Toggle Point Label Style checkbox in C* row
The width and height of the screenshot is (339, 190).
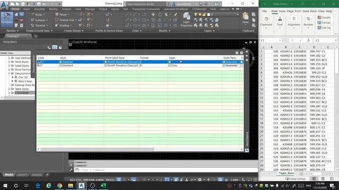[x=106, y=65]
